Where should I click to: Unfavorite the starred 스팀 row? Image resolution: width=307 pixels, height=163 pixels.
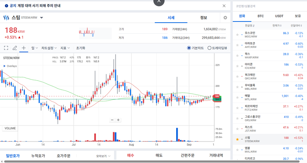(x=237, y=139)
